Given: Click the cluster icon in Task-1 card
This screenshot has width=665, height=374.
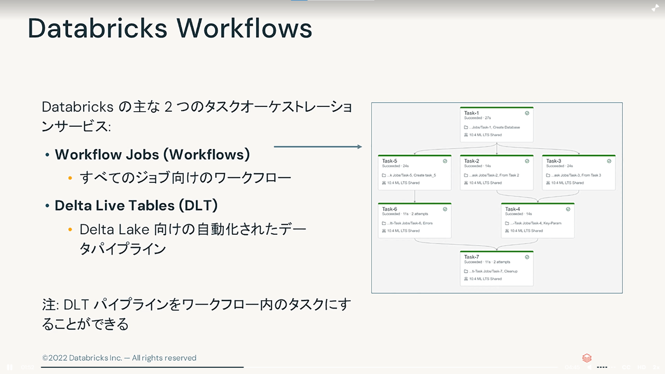Looking at the screenshot, I should coord(466,135).
